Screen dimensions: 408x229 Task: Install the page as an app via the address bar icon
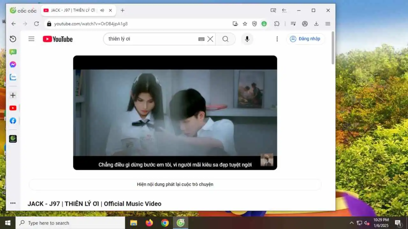click(235, 24)
